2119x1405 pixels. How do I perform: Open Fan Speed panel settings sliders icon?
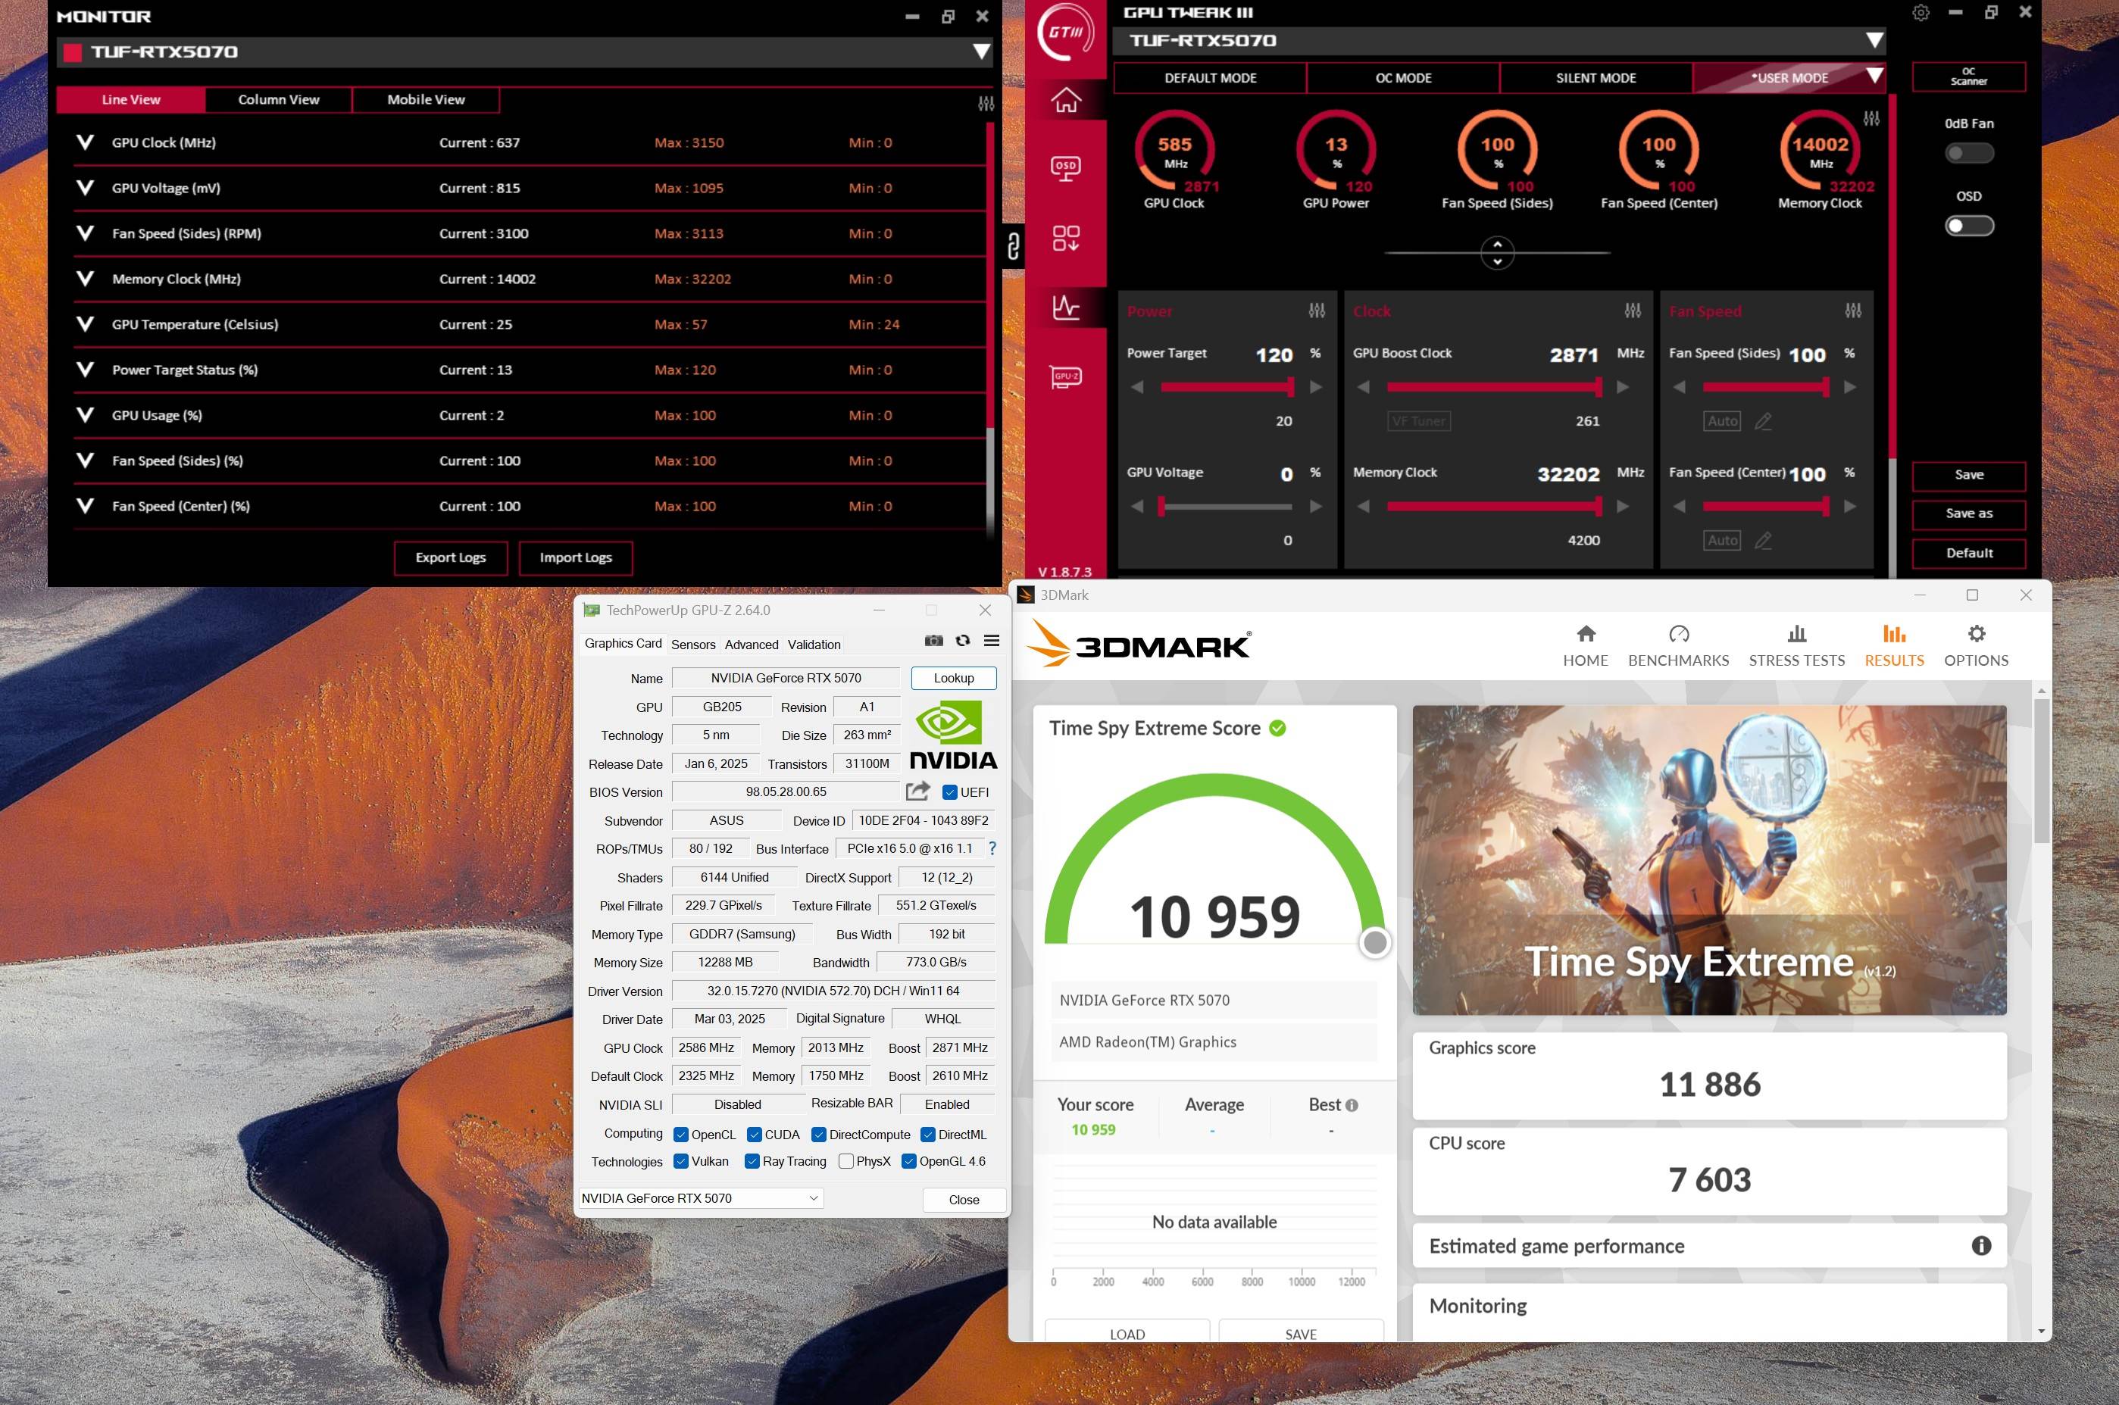click(1853, 311)
